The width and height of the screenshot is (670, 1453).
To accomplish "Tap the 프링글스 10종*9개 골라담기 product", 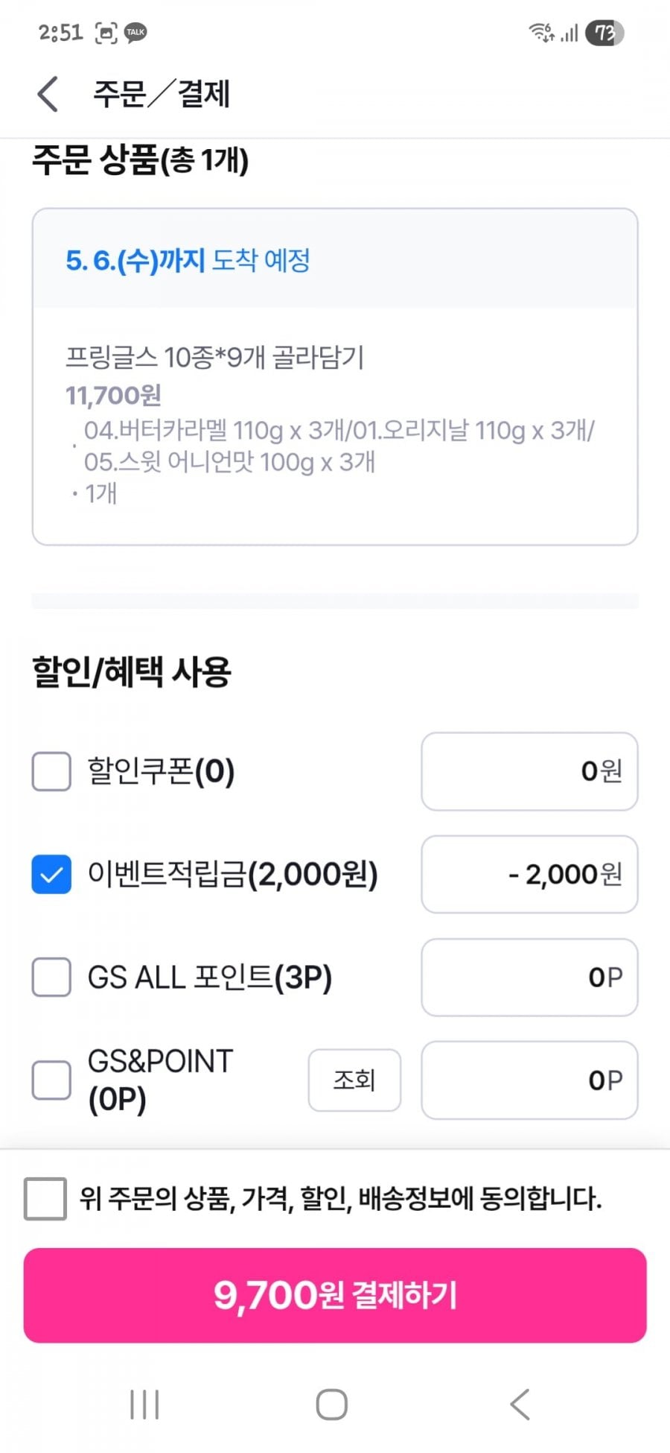I will [x=214, y=358].
